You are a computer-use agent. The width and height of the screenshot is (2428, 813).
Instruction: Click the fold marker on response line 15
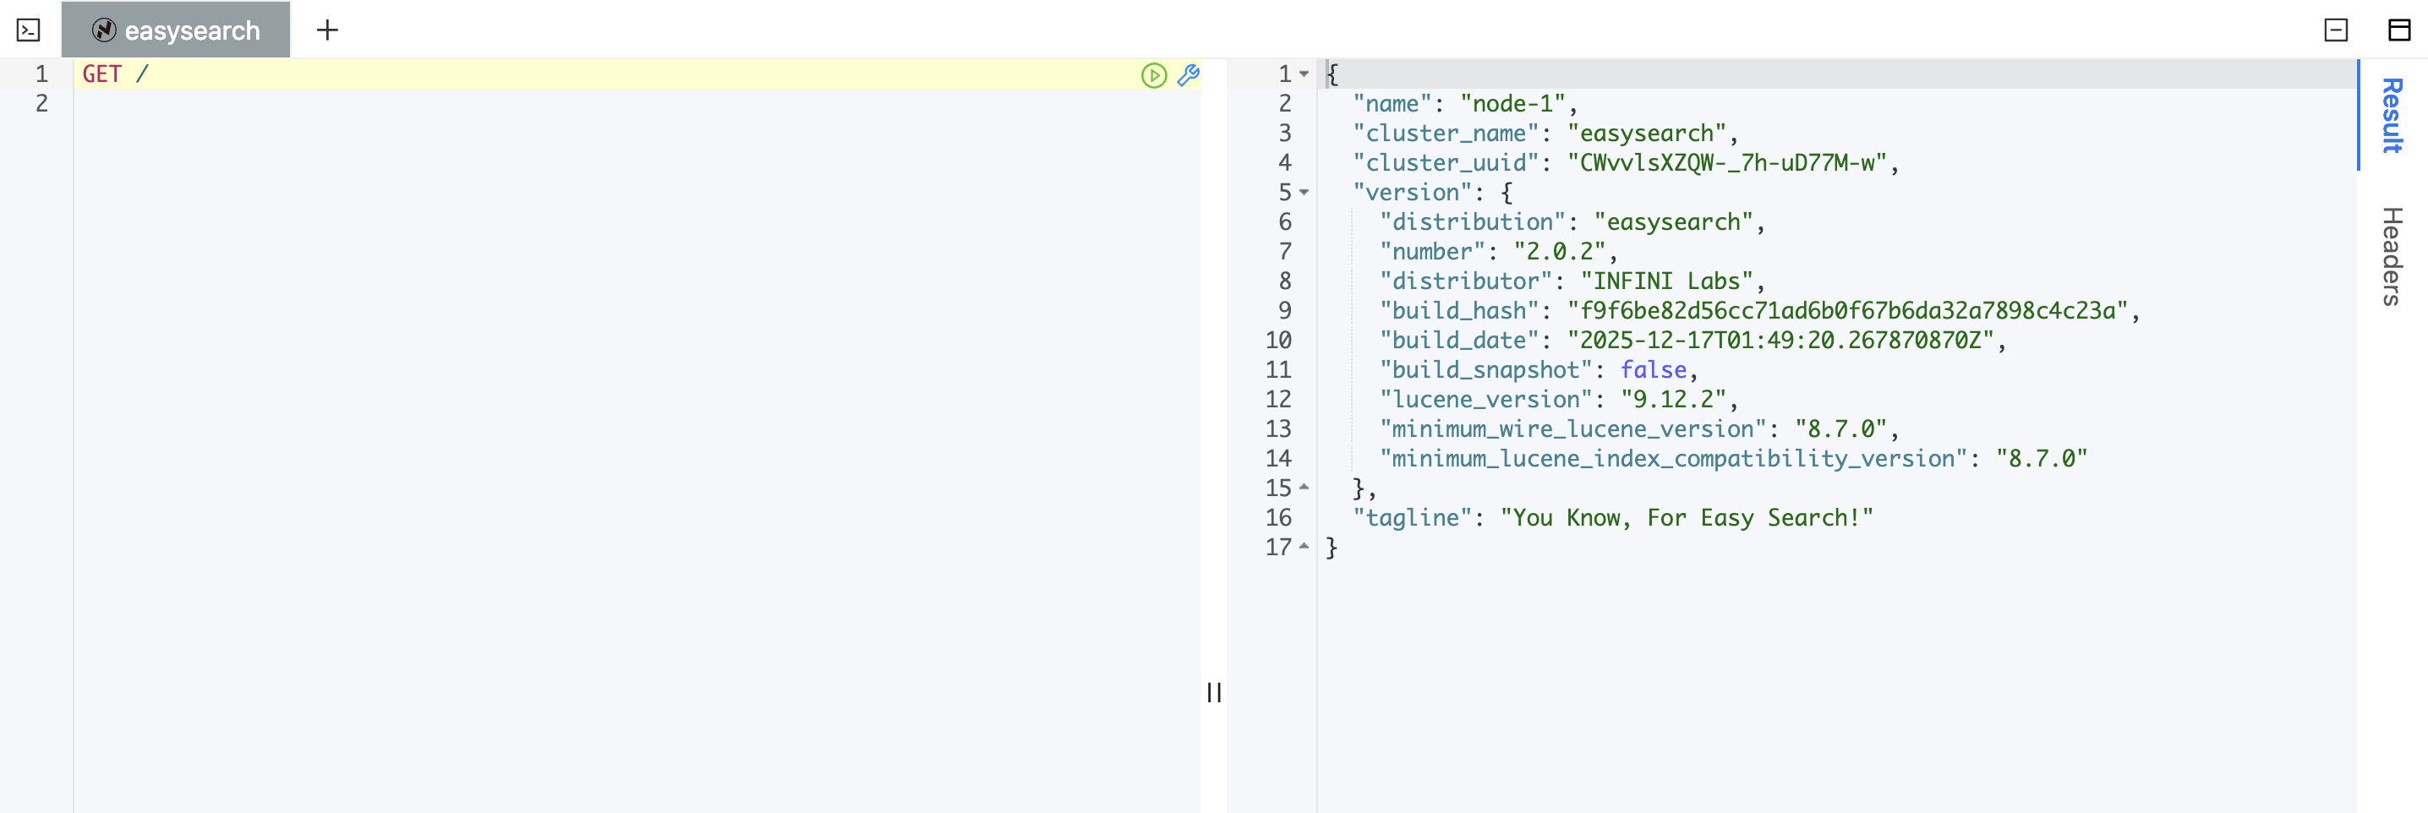coord(1304,488)
